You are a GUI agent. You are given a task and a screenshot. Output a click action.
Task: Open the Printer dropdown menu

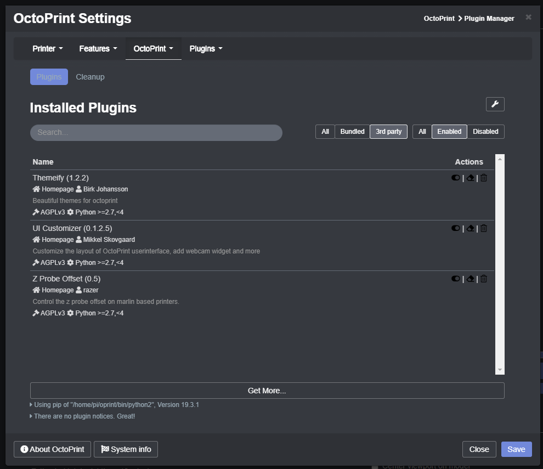coord(47,48)
